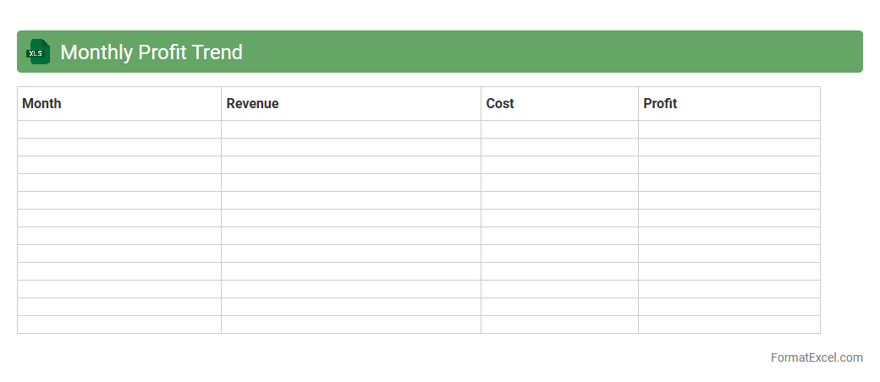Click first empty cell under Cost
Viewport: 880px width, 382px height.
559,129
